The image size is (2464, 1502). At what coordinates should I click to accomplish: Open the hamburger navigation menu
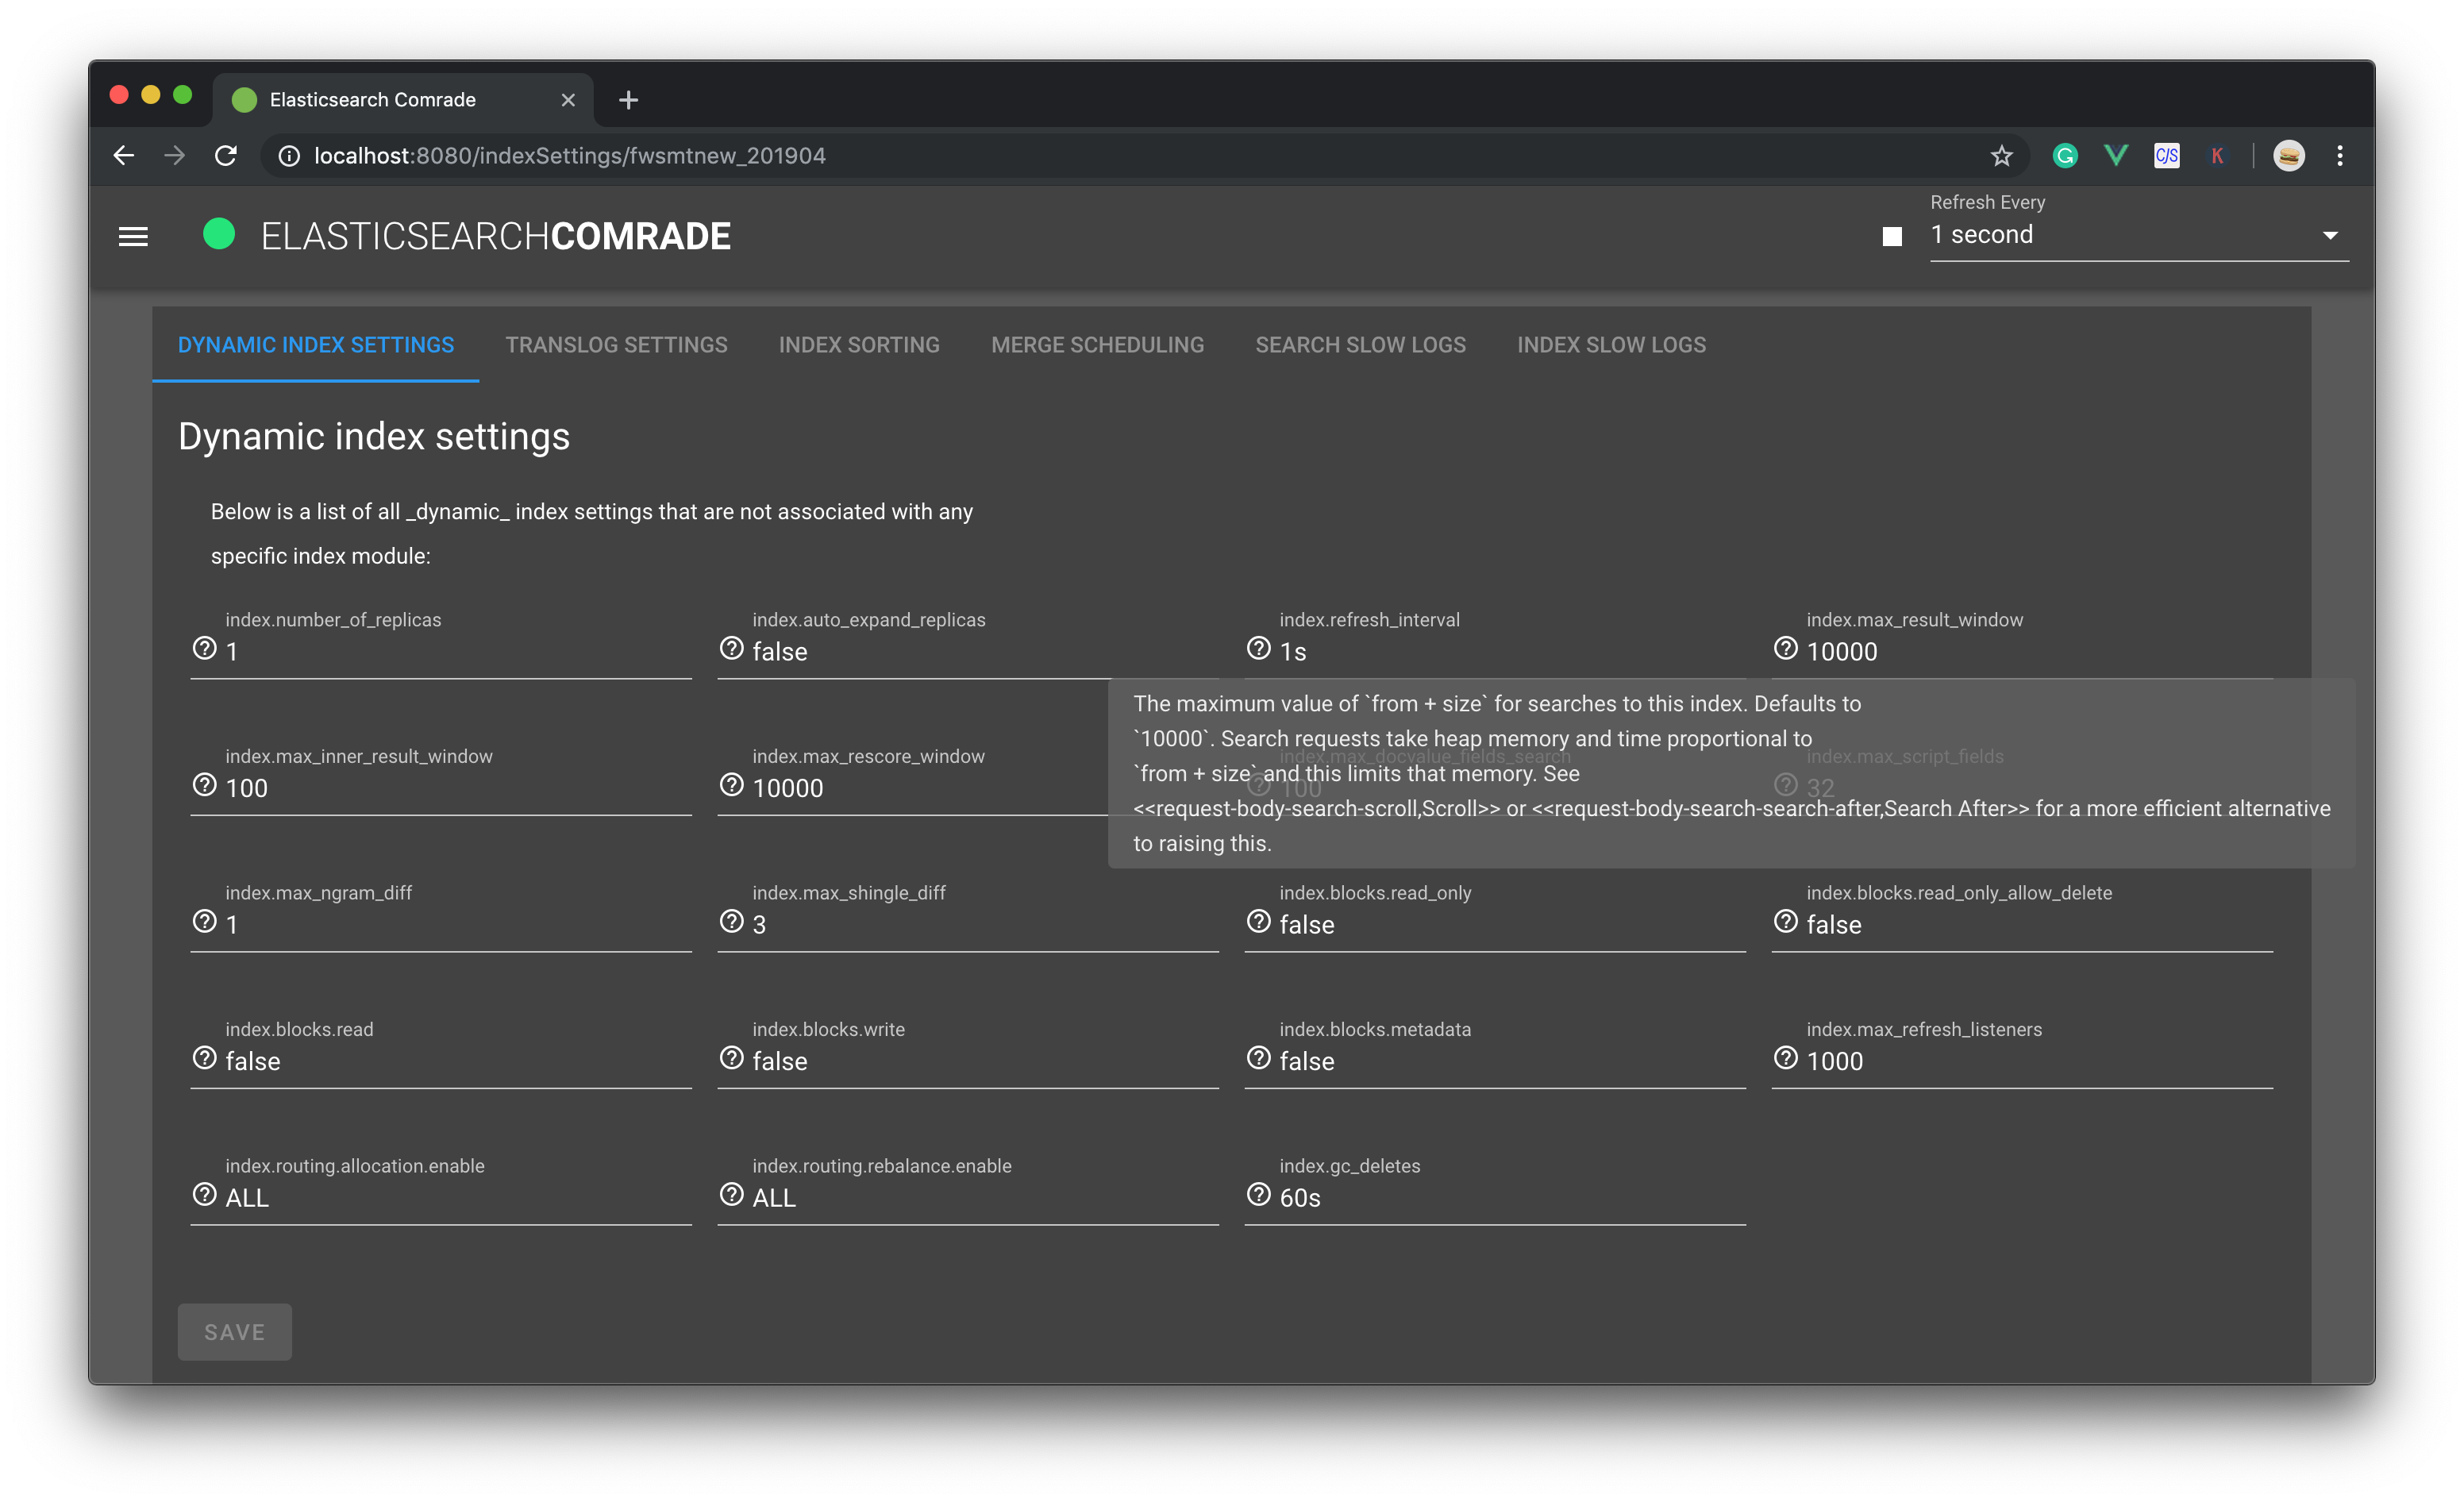click(133, 237)
